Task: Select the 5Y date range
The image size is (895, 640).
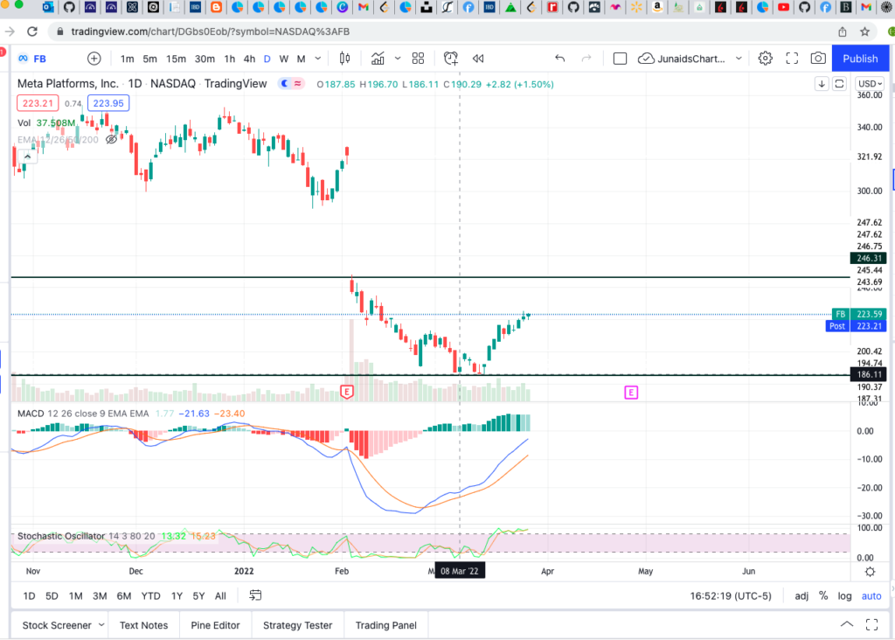Action: click(x=198, y=595)
